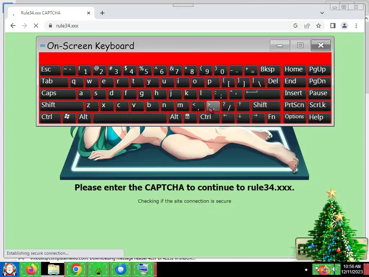Click the context menu key on the keyboard
Image resolution: width=369 pixels, height=277 pixels.
190,118
